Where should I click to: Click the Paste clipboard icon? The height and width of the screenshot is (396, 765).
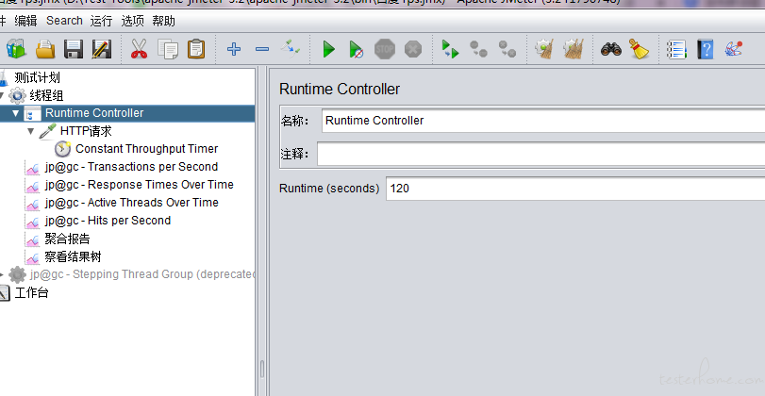coord(196,49)
